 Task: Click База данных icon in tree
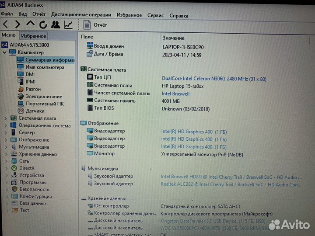(14, 203)
